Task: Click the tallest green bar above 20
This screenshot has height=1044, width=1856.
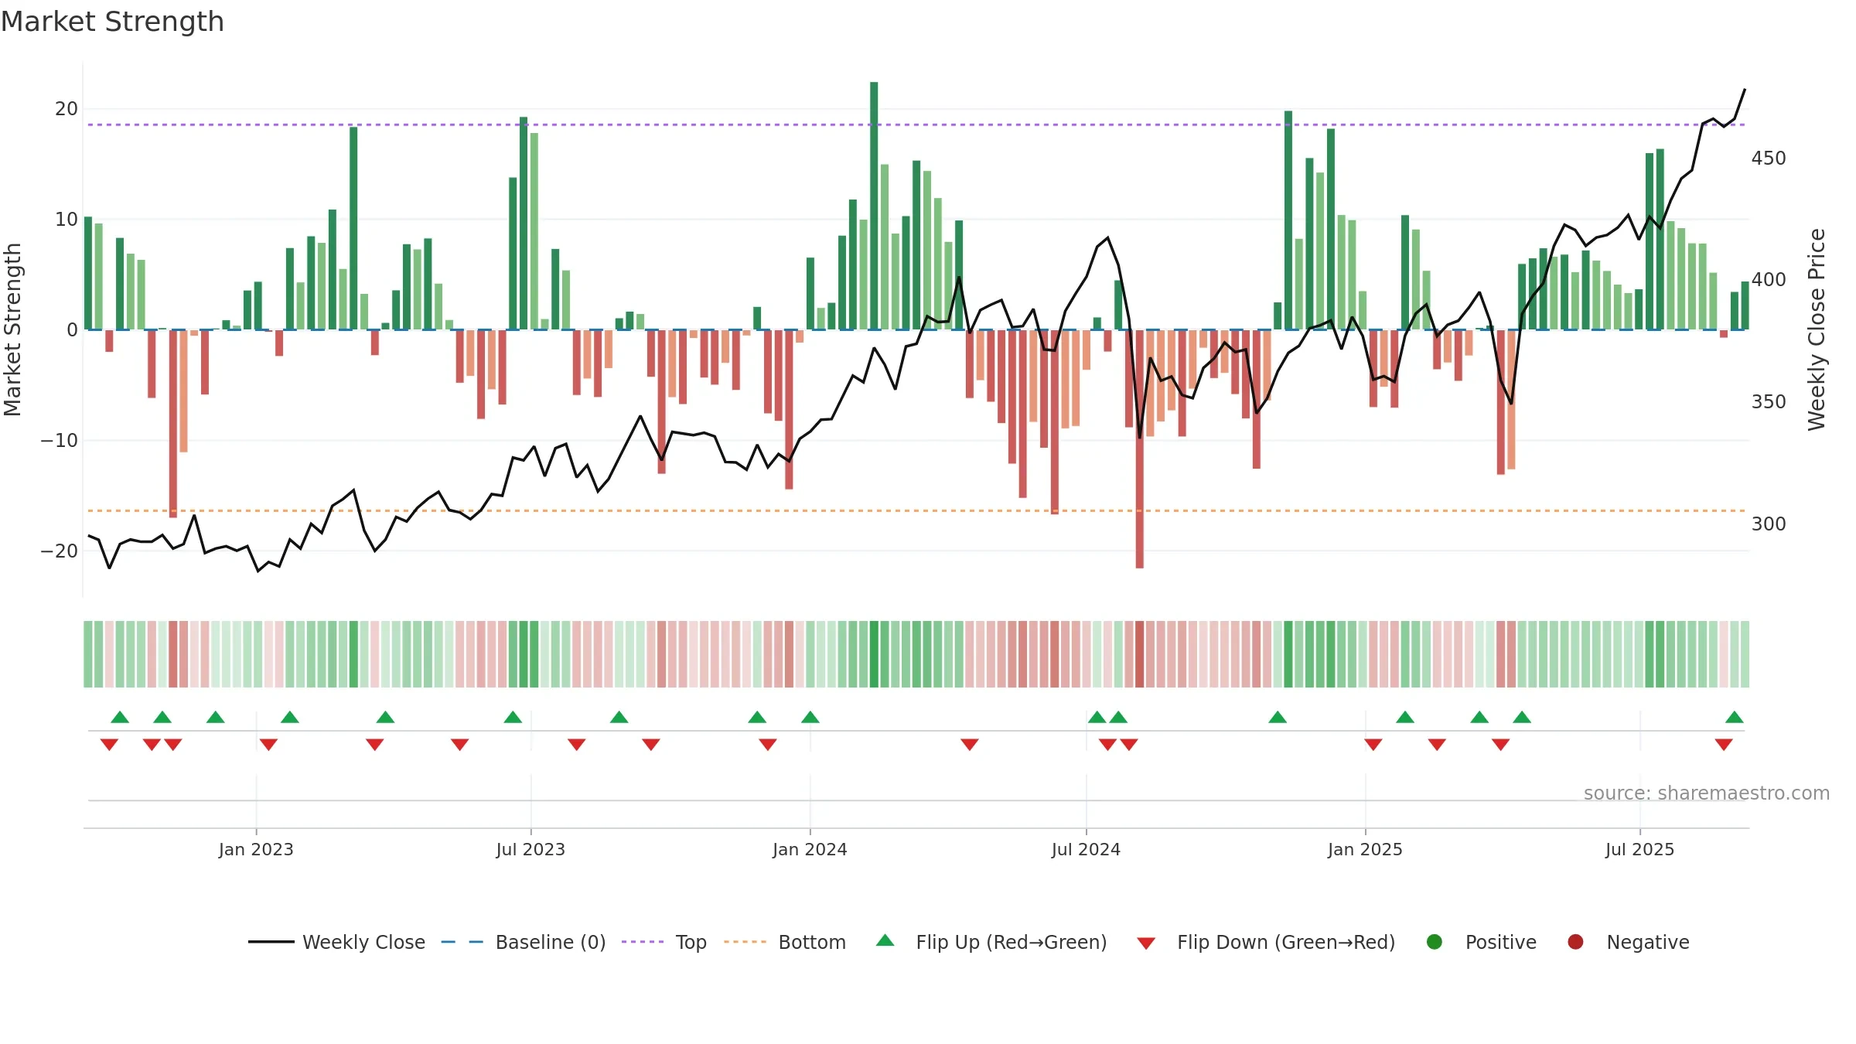Action: click(x=874, y=206)
